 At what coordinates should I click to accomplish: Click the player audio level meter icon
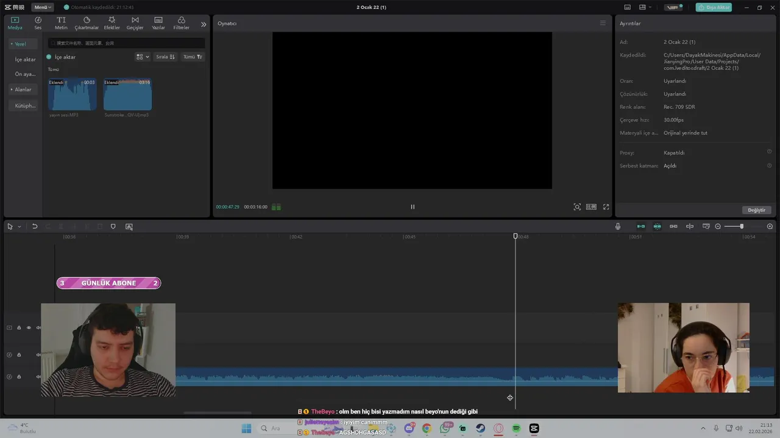click(276, 207)
